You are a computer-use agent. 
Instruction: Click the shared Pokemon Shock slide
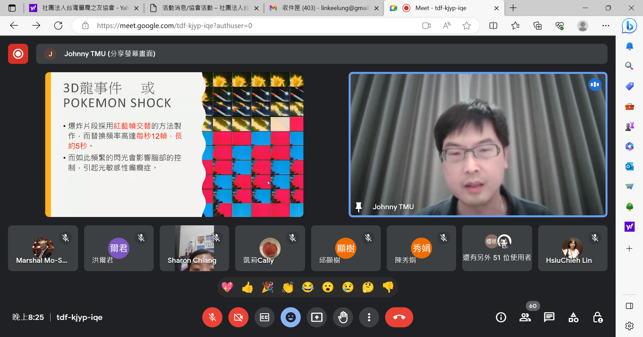point(174,144)
